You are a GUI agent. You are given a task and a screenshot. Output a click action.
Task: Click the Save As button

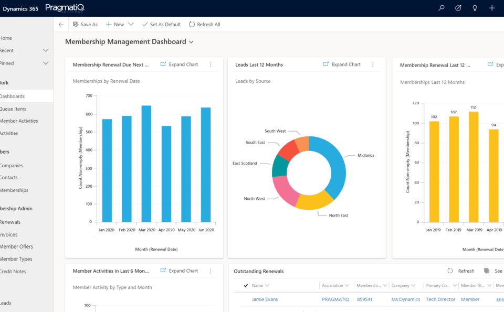[x=85, y=25]
